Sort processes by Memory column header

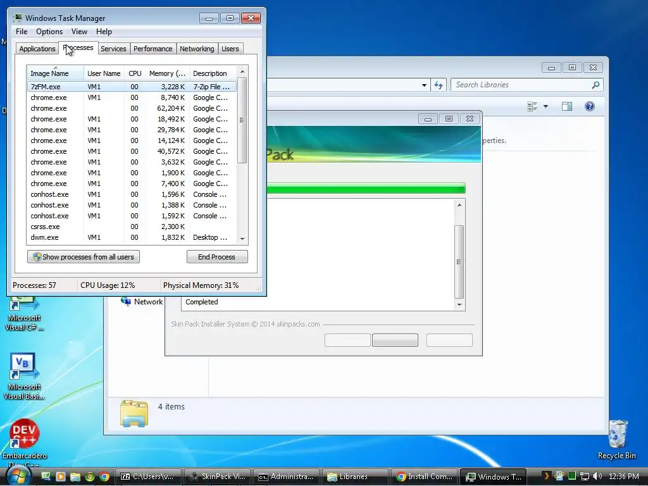coord(167,73)
